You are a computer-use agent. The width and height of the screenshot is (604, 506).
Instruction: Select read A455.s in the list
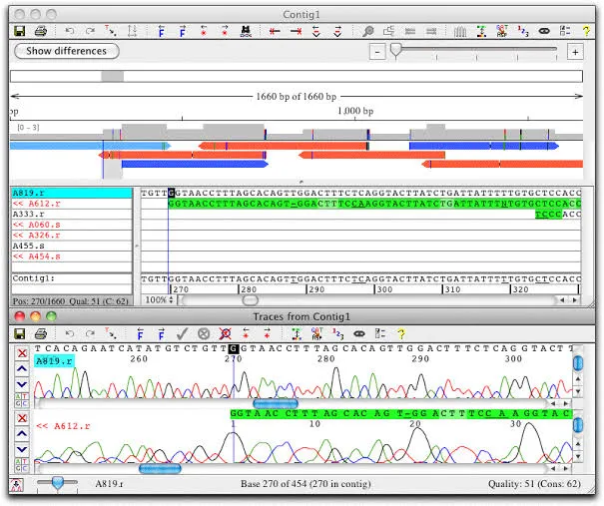pos(72,246)
